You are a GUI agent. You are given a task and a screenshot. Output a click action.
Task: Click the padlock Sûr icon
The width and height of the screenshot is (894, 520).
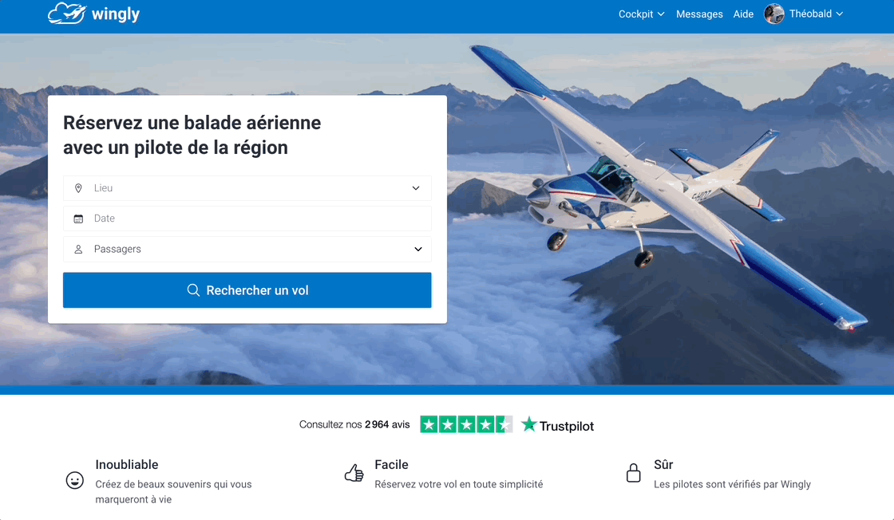coord(634,473)
